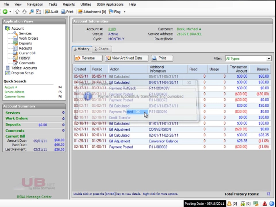Select the CONVERSION Bill Adjustment history row

coord(160,129)
